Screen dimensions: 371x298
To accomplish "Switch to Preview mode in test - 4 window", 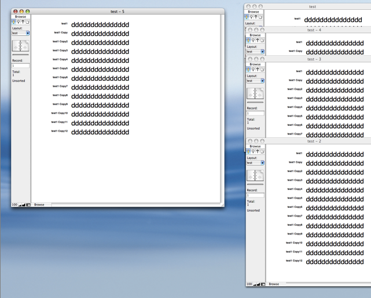I will 262,40.
